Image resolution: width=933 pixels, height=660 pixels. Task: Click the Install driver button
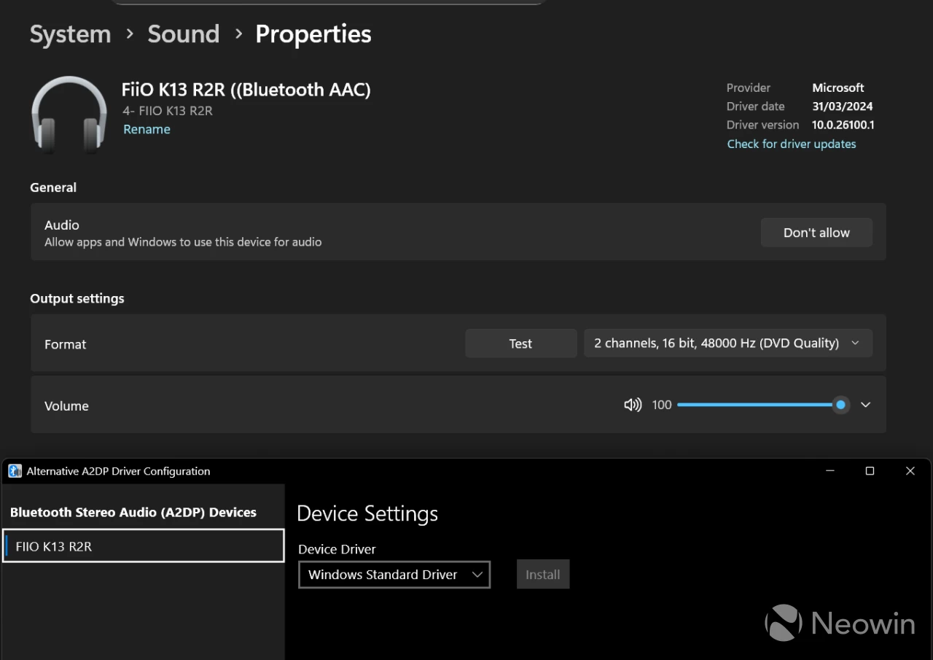click(543, 575)
